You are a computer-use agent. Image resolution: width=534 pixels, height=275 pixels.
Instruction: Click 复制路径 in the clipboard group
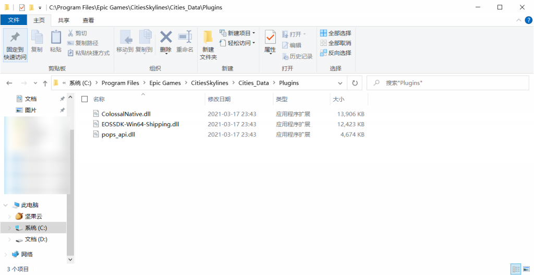tap(83, 43)
